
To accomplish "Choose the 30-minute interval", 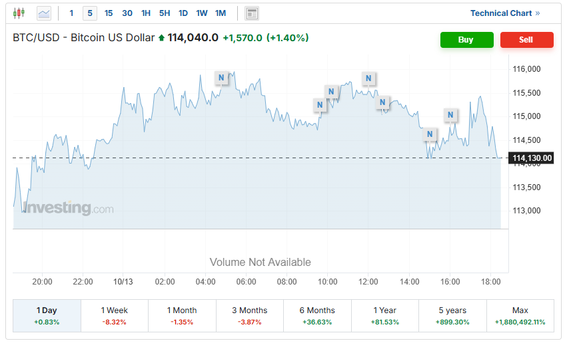I will 127,13.
